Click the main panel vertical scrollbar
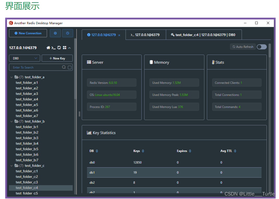 coord(270,51)
